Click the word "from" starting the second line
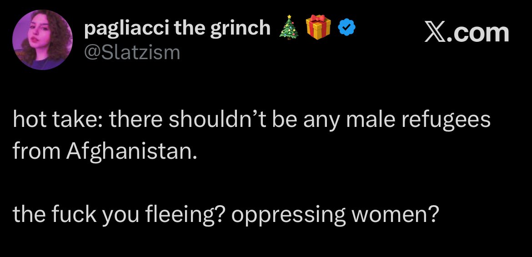Image resolution: width=532 pixels, height=257 pixels. [x=37, y=150]
